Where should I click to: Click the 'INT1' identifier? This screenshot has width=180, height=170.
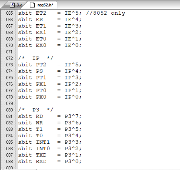click(x=43, y=142)
